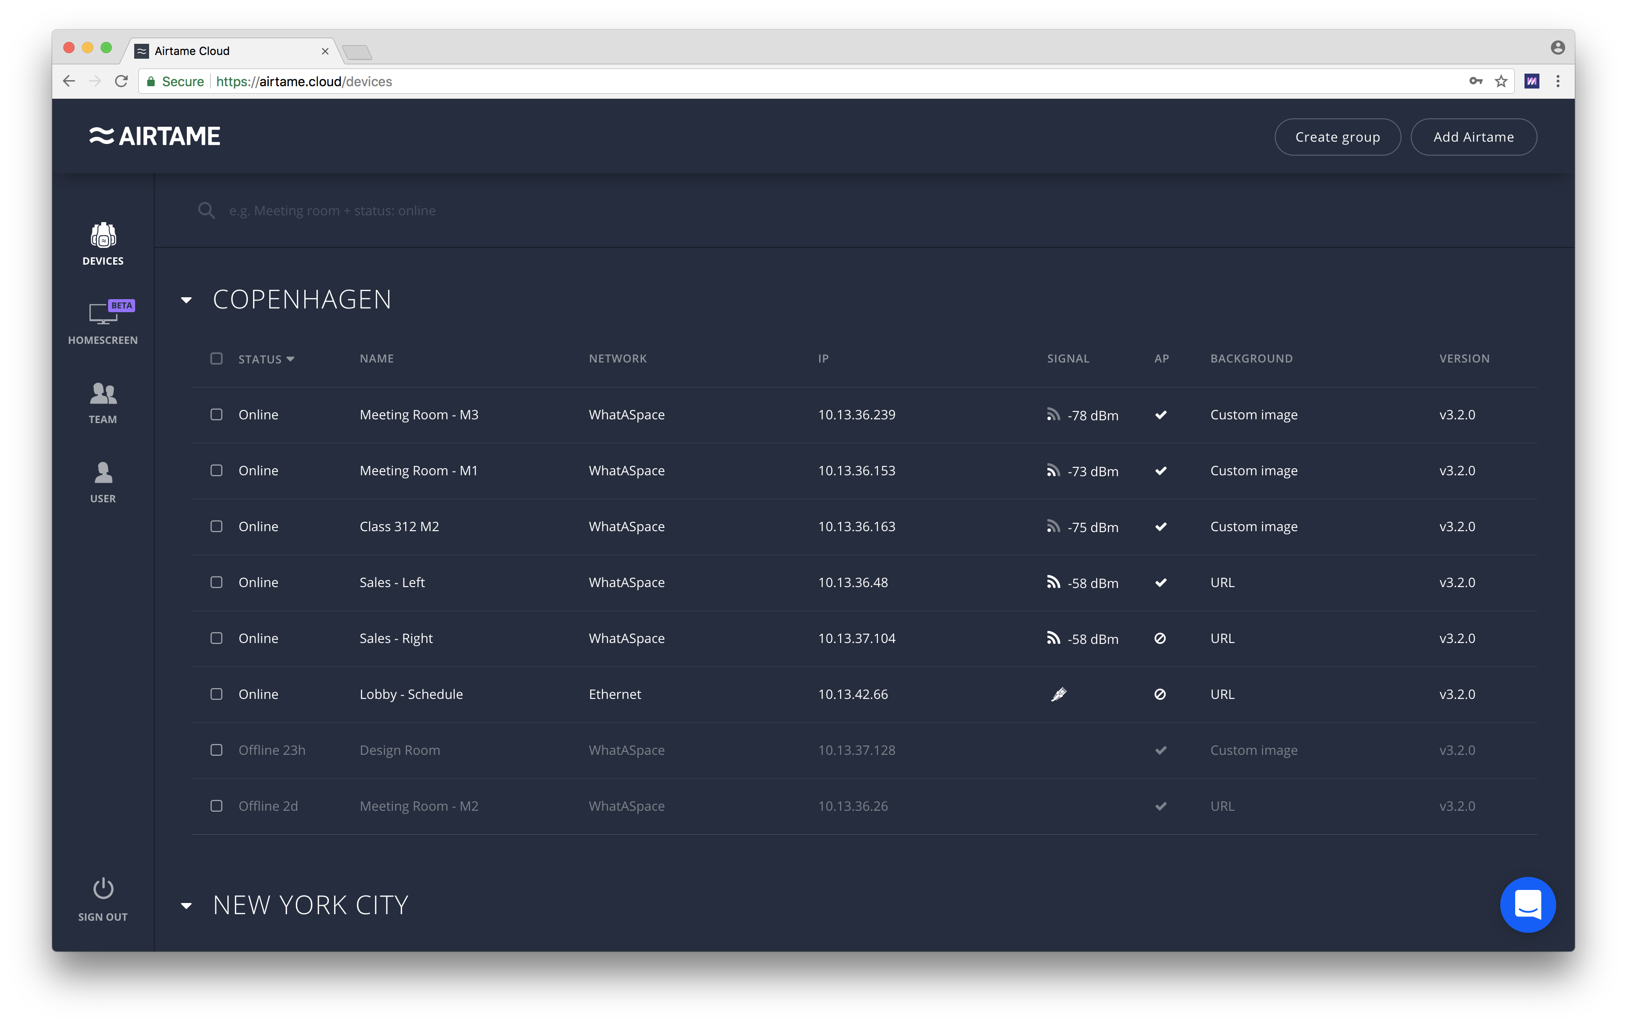Click the Add Airtame button
Screen dimensions: 1627x1026
(1473, 137)
